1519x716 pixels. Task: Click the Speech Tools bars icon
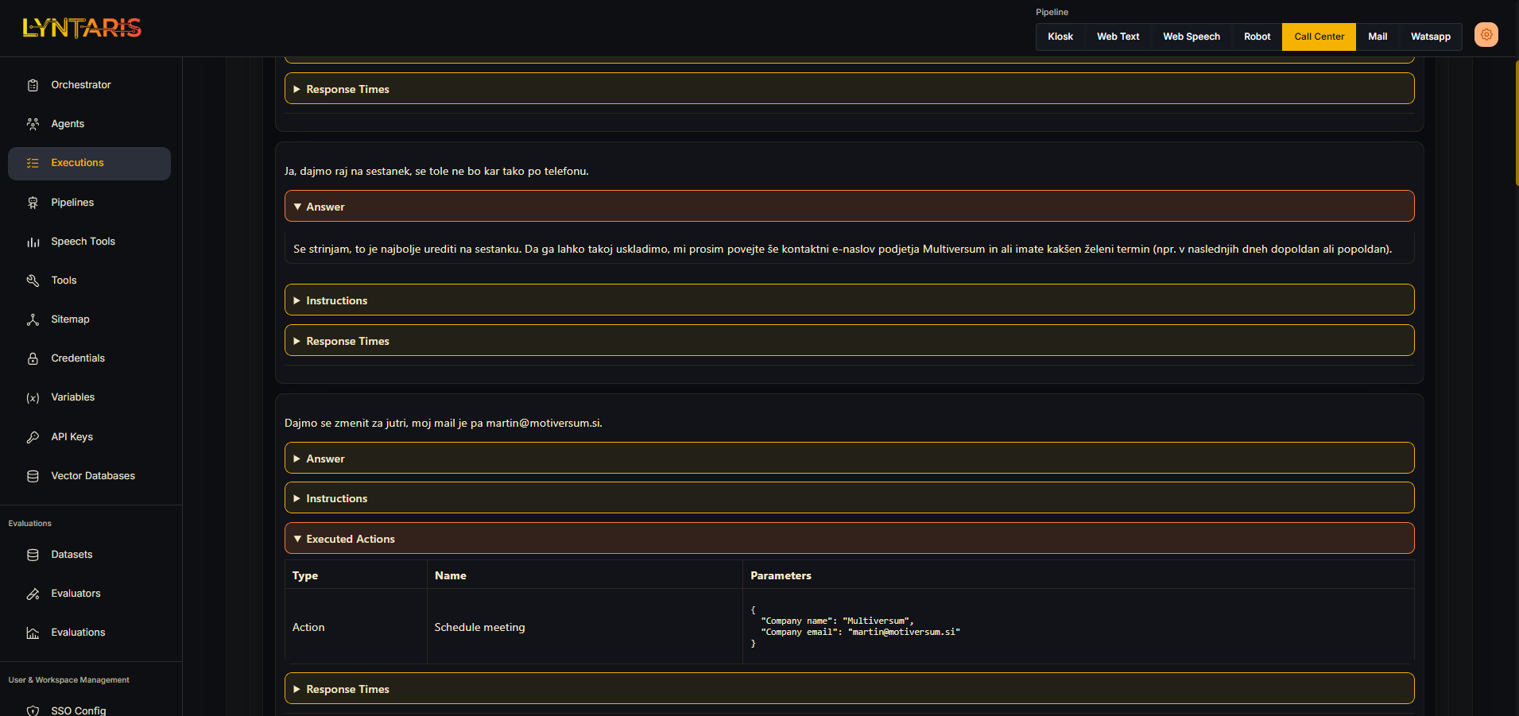pyautogui.click(x=33, y=242)
